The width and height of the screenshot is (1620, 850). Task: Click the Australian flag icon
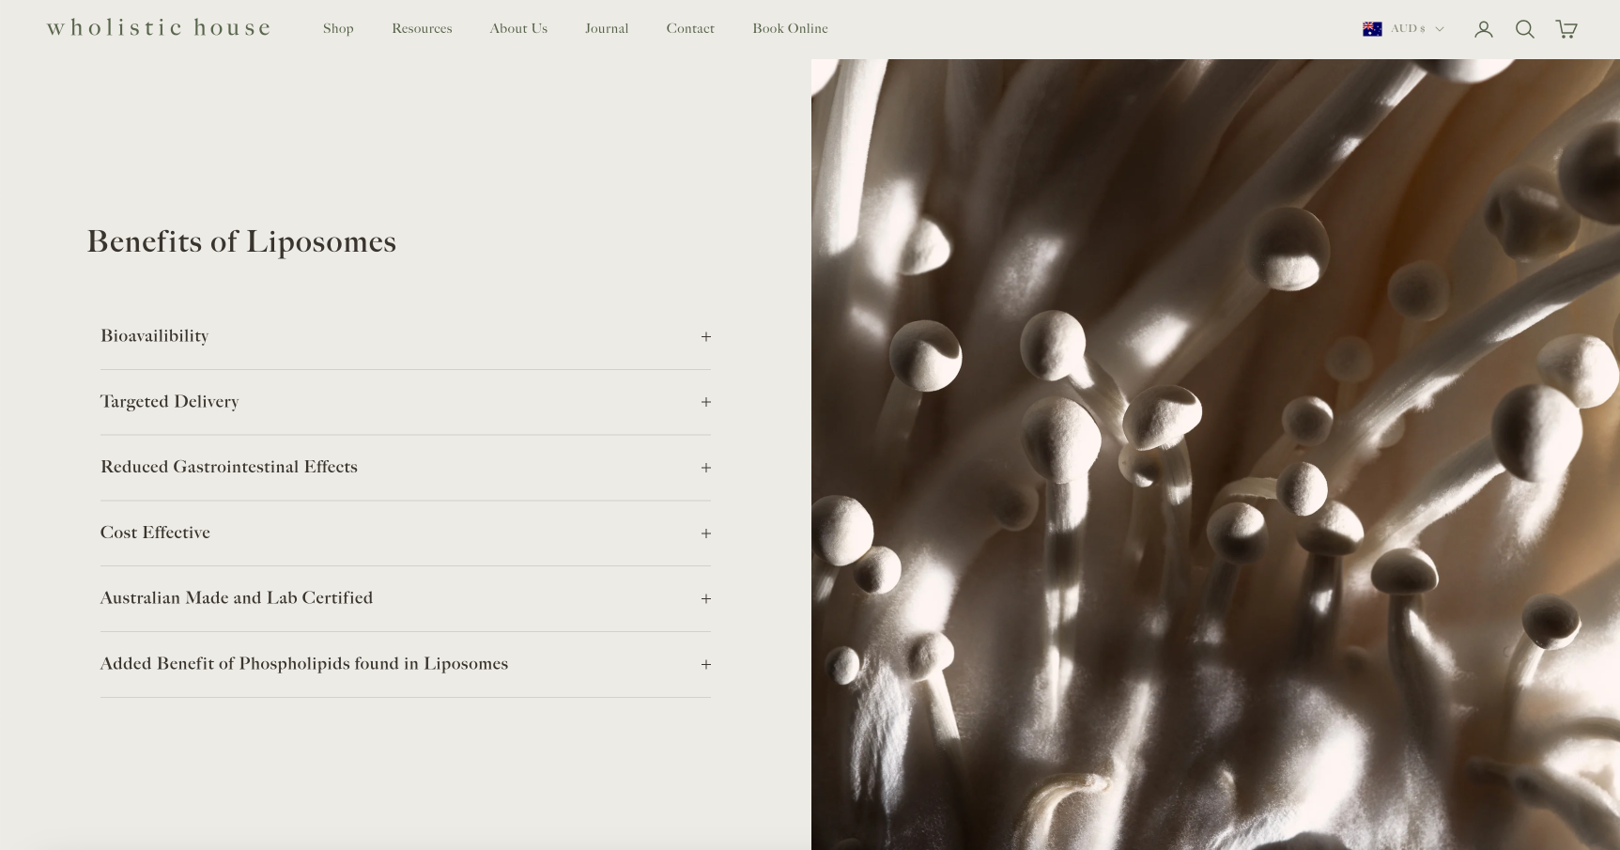pos(1372,29)
